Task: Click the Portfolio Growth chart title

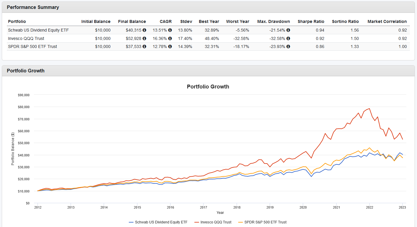Action: pos(208,87)
